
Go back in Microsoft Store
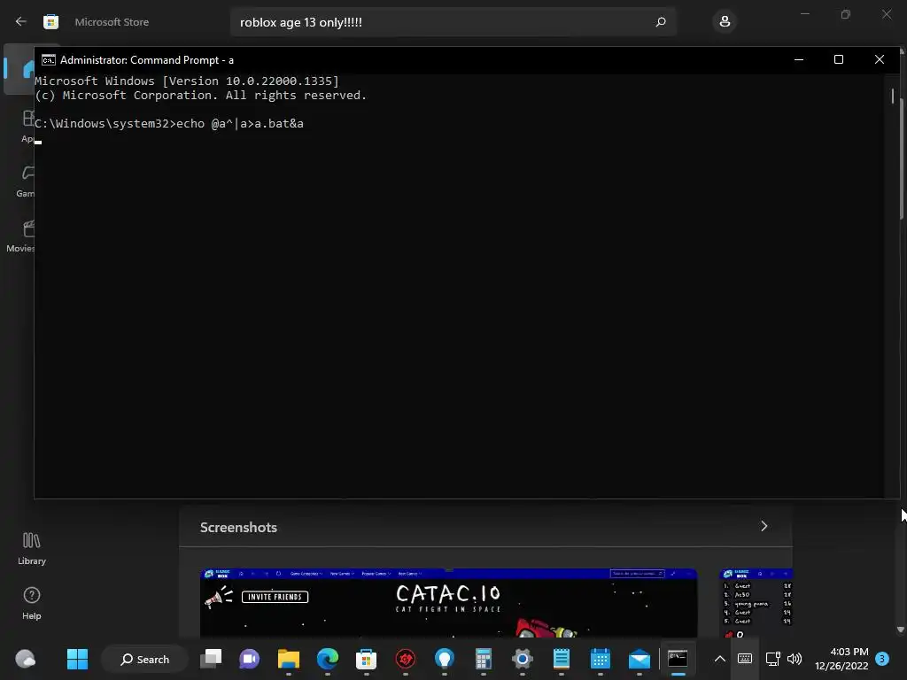pyautogui.click(x=21, y=21)
